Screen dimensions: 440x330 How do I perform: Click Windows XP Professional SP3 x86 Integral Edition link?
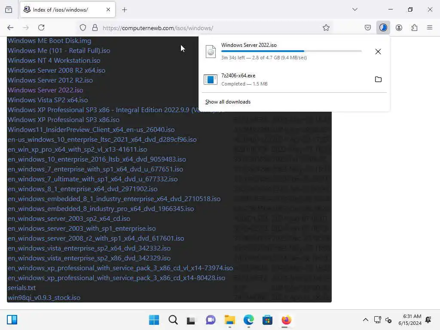coord(103,110)
